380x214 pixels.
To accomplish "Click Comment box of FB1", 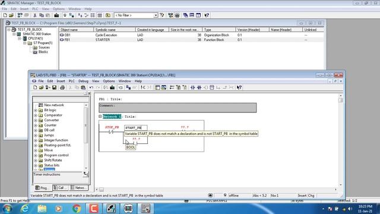I will (178, 108).
